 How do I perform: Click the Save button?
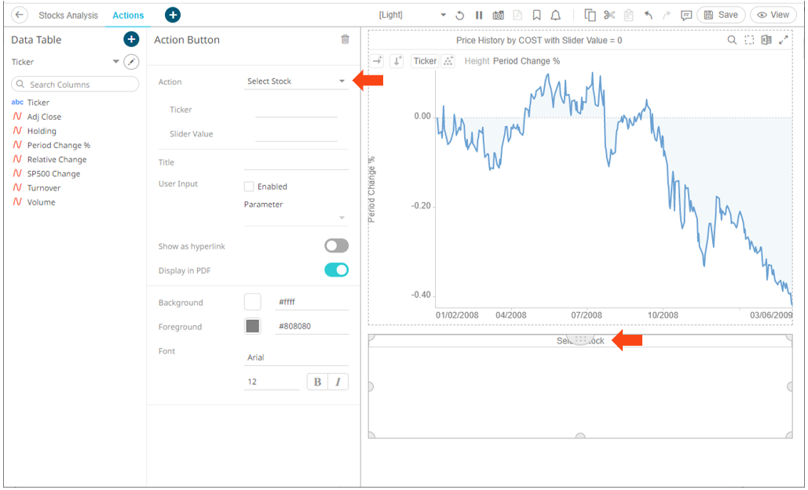tap(720, 15)
